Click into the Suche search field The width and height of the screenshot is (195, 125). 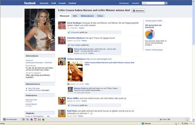(153, 3)
